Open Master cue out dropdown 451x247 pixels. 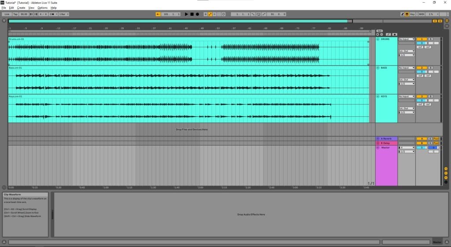[x=407, y=147]
